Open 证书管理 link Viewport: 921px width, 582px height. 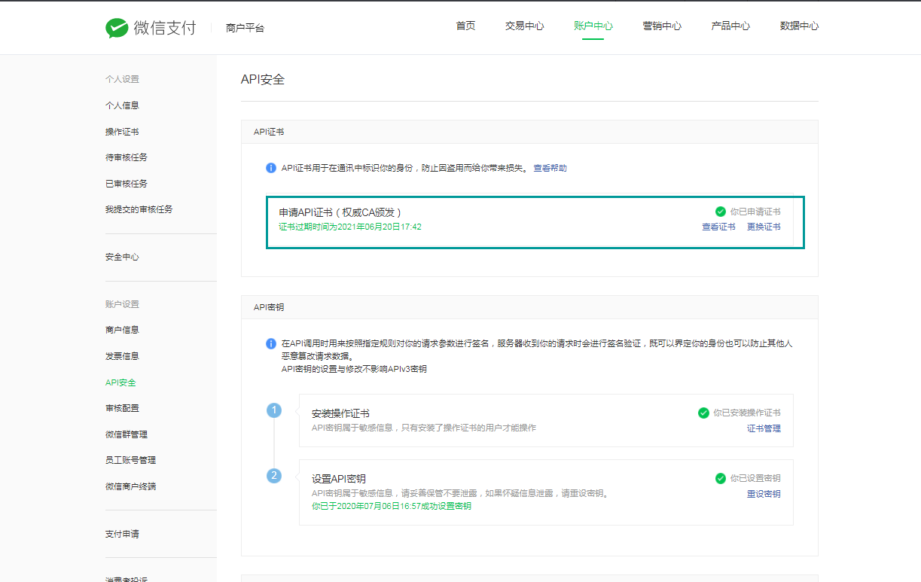[x=764, y=428]
